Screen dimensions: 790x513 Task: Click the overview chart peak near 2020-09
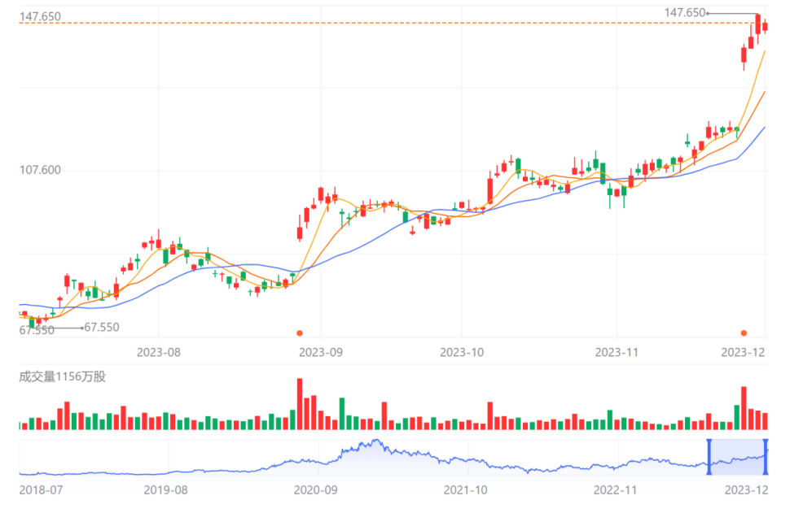tap(376, 441)
